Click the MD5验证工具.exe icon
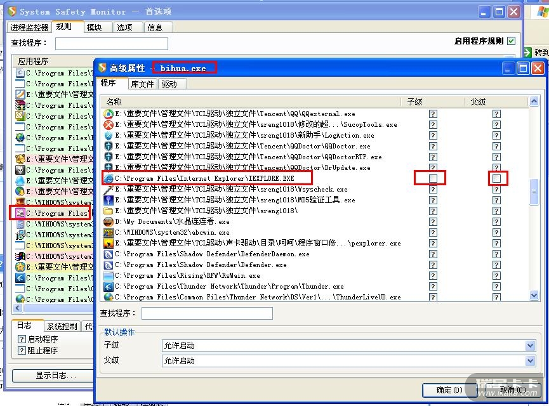 click(x=109, y=200)
